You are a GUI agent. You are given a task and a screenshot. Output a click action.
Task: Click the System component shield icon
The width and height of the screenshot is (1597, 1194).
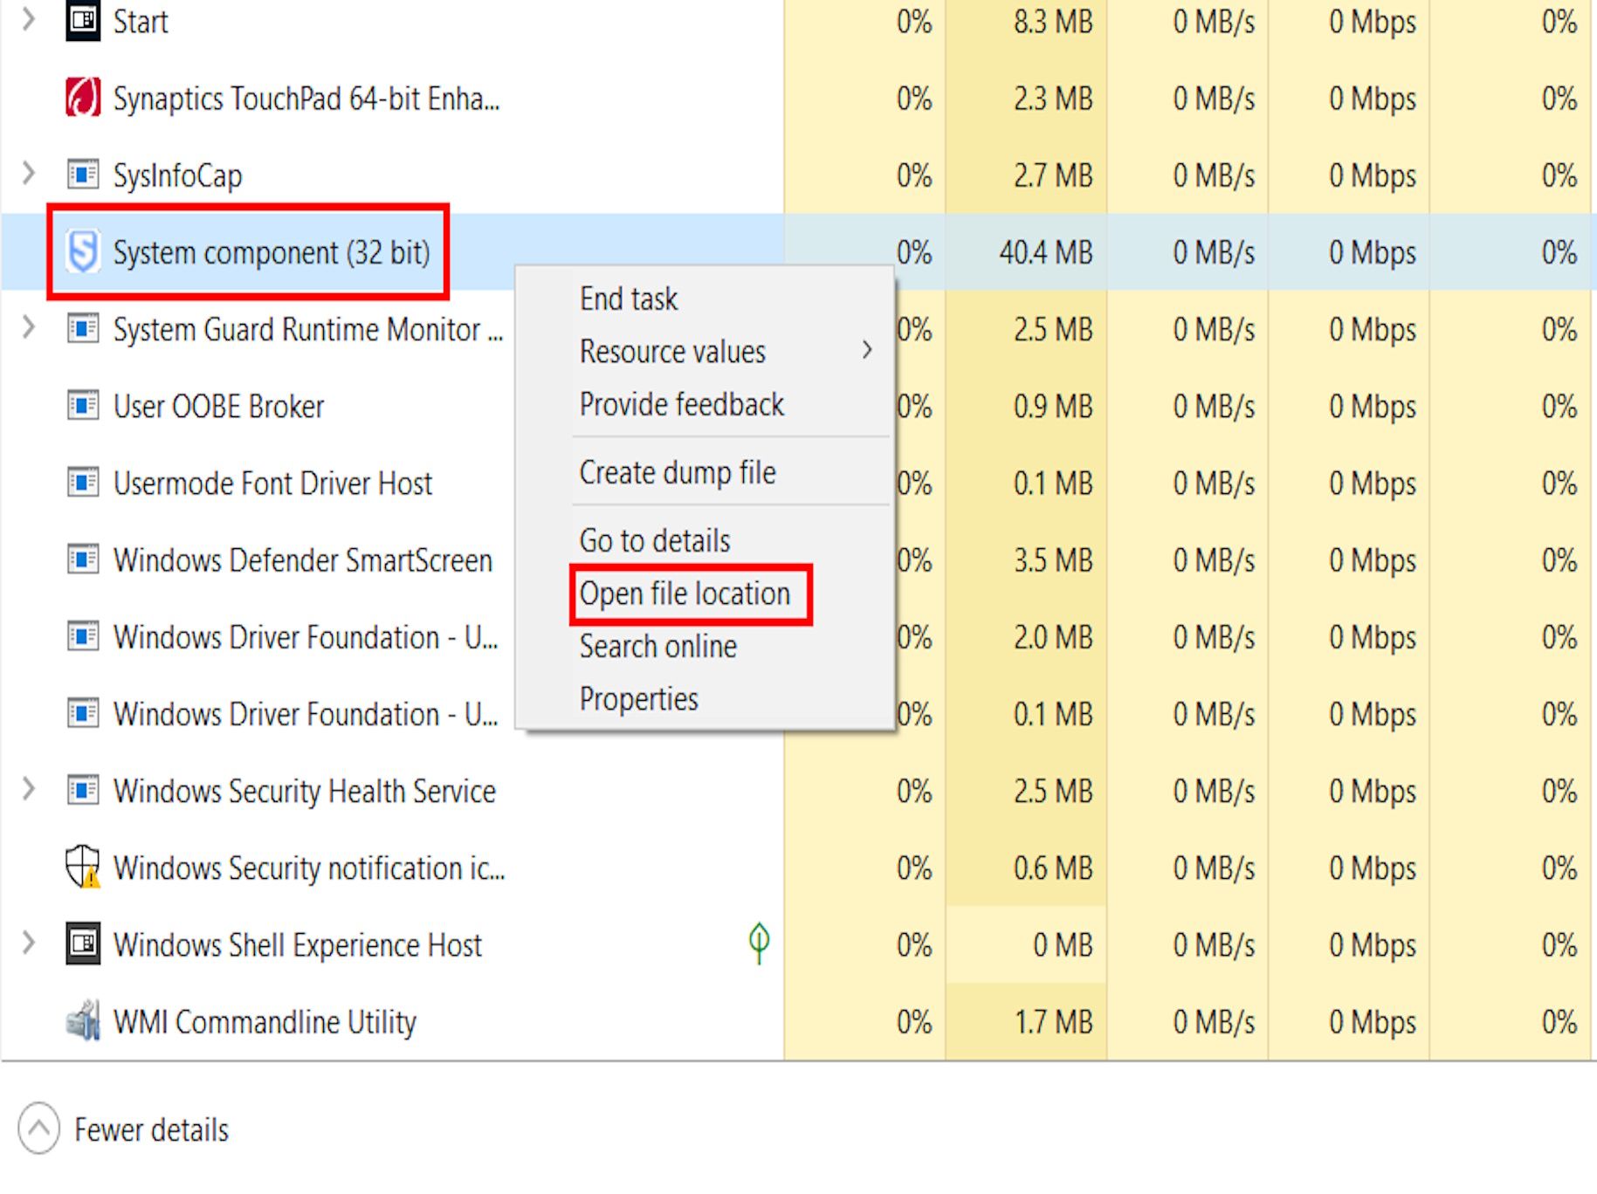[83, 252]
